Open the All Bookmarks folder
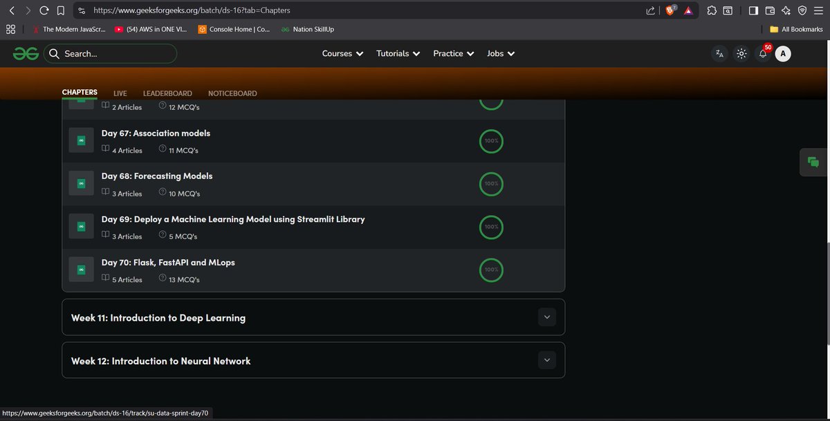Image resolution: width=830 pixels, height=421 pixels. pyautogui.click(x=796, y=29)
